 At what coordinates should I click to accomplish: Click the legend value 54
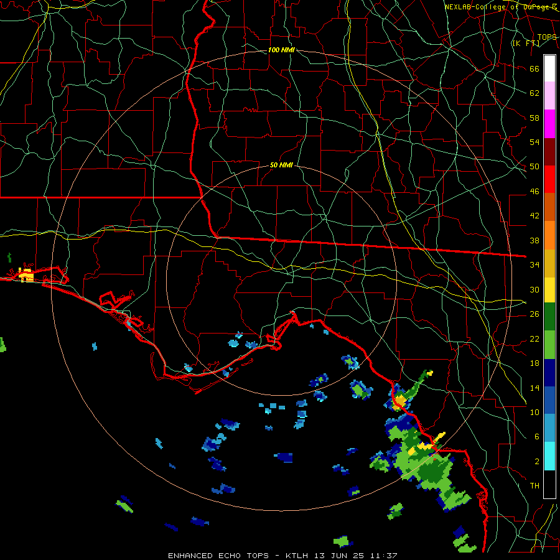point(534,142)
